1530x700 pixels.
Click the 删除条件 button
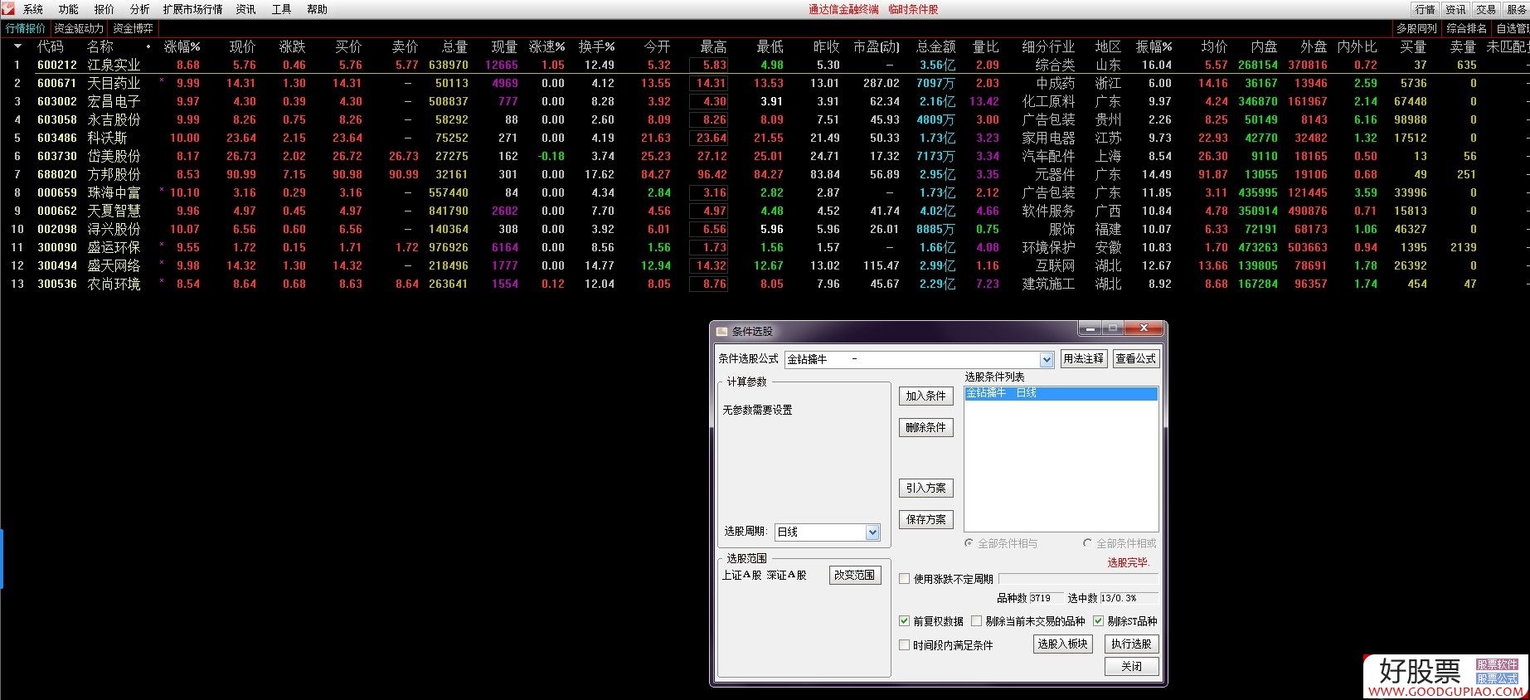925,427
